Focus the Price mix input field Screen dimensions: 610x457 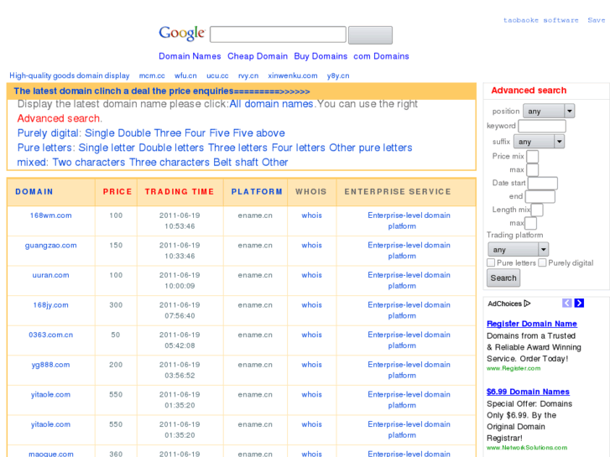tap(533, 156)
